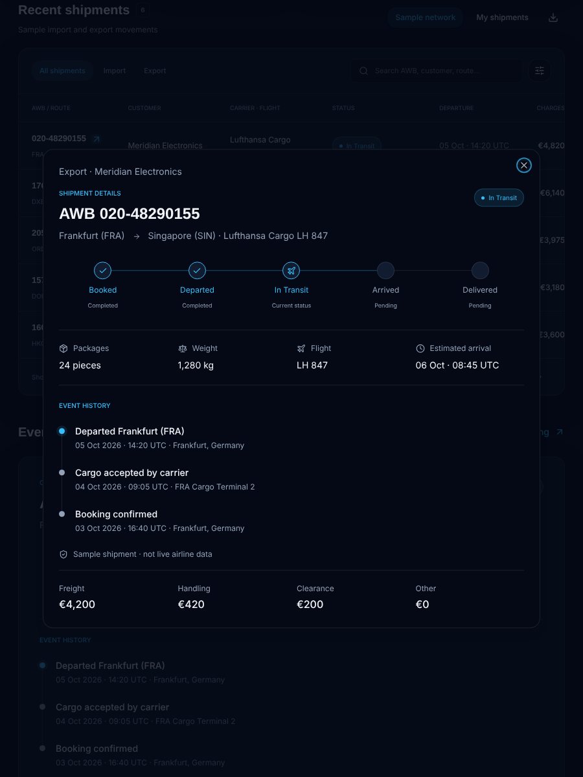The image size is (583, 777).
Task: Click the LH 847 flight value
Action: click(x=312, y=365)
